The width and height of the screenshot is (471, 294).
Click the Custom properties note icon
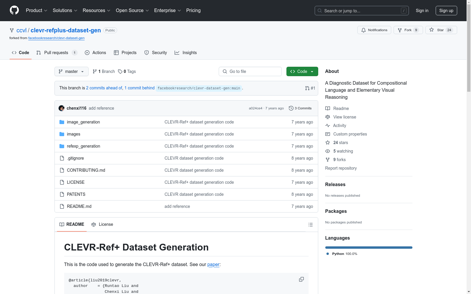(328, 134)
